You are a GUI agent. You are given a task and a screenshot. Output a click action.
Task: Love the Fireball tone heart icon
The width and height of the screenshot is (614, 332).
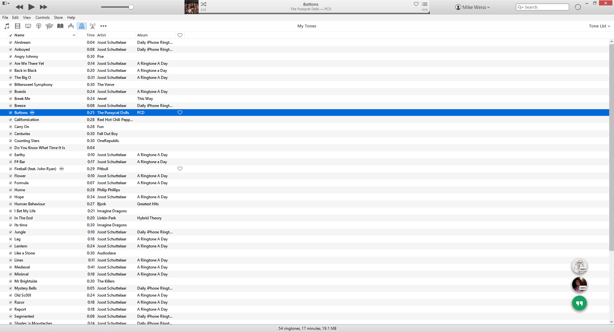(180, 169)
